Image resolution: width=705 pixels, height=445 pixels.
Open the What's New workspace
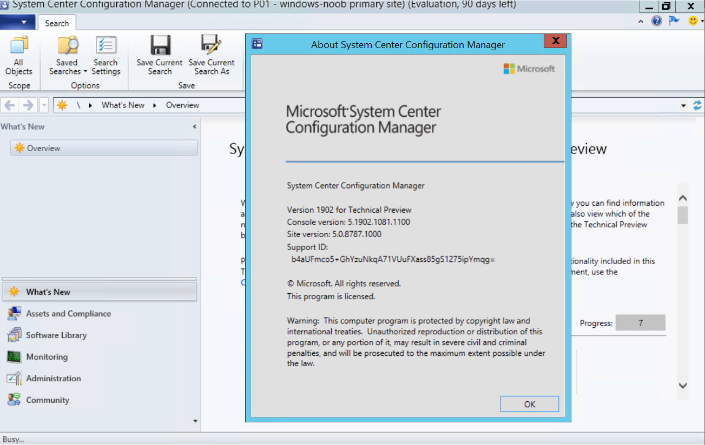point(100,292)
